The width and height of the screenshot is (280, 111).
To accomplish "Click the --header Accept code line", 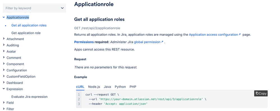I will 118,104.
